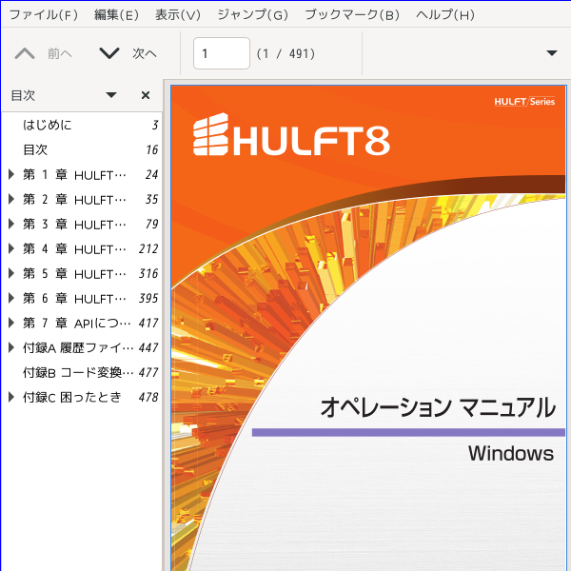Select the 第 1 章 HULFT entry text
This screenshot has height=571, width=571.
tap(74, 175)
